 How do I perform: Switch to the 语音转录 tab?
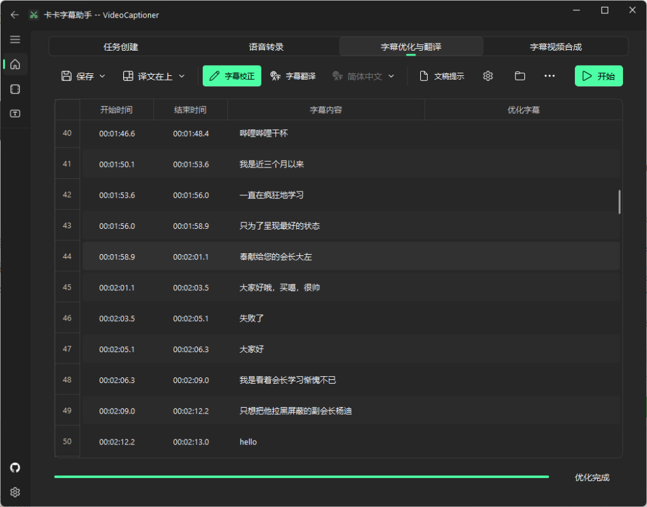click(266, 47)
